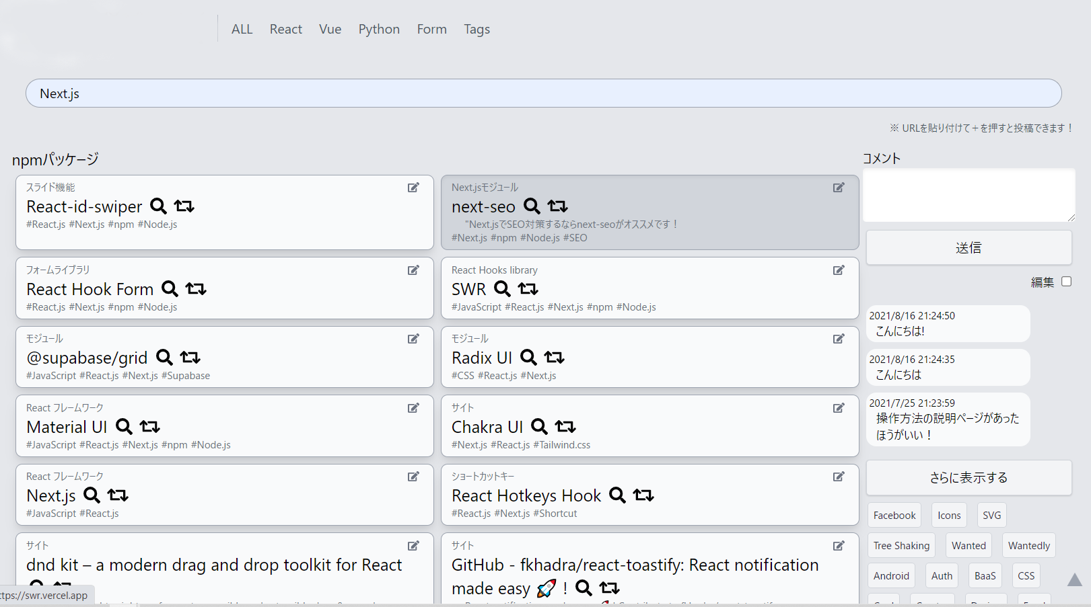
Task: Open the Tags tab
Action: (477, 29)
